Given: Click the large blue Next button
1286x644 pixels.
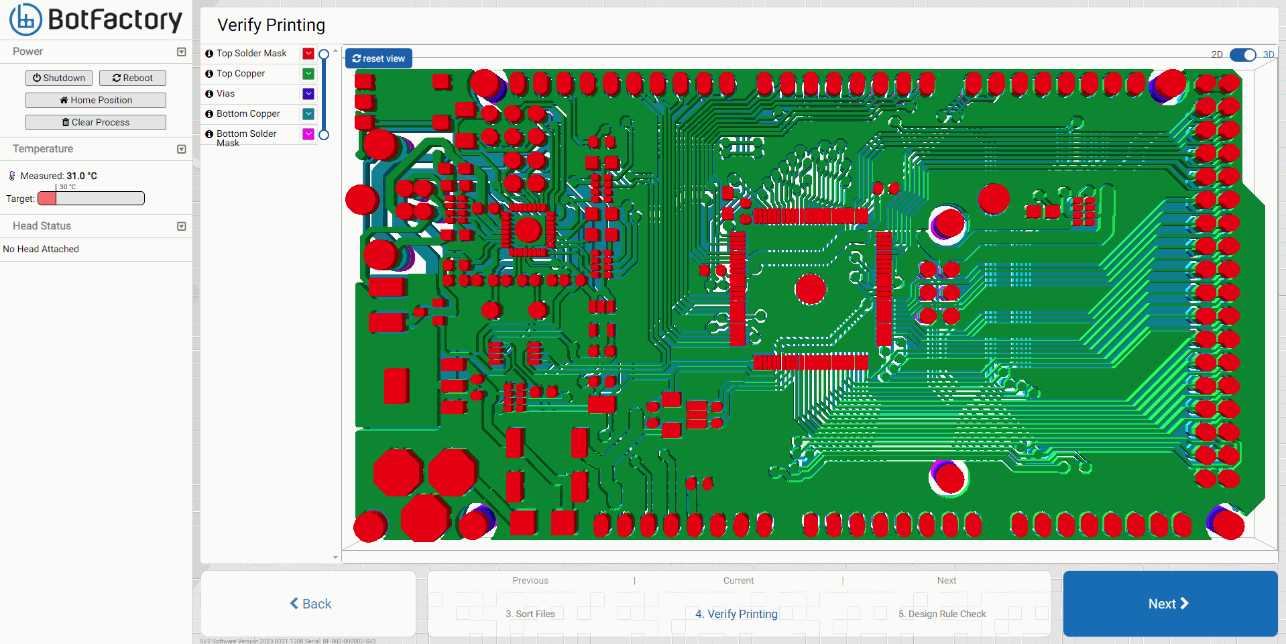Looking at the screenshot, I should click(x=1169, y=604).
